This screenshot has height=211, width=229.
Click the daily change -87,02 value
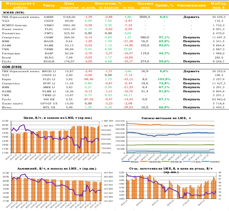88,99
